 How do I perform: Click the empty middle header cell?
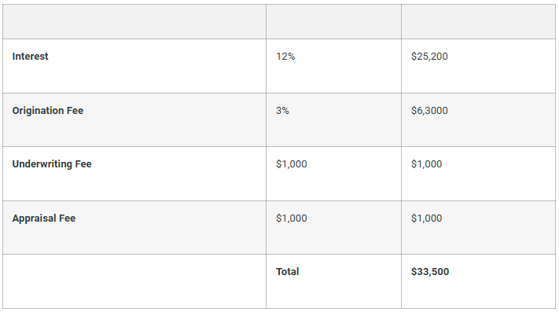[333, 22]
